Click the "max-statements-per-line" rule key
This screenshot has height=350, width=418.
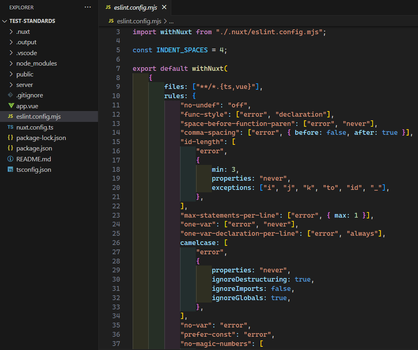coord(230,215)
